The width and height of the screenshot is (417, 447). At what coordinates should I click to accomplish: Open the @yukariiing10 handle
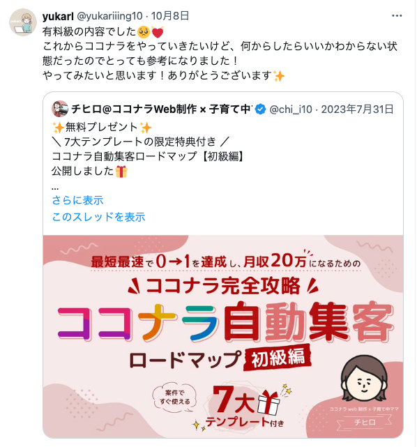(109, 16)
